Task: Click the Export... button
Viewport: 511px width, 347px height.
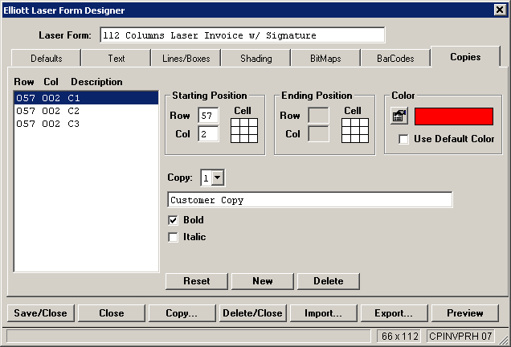Action: pos(394,313)
